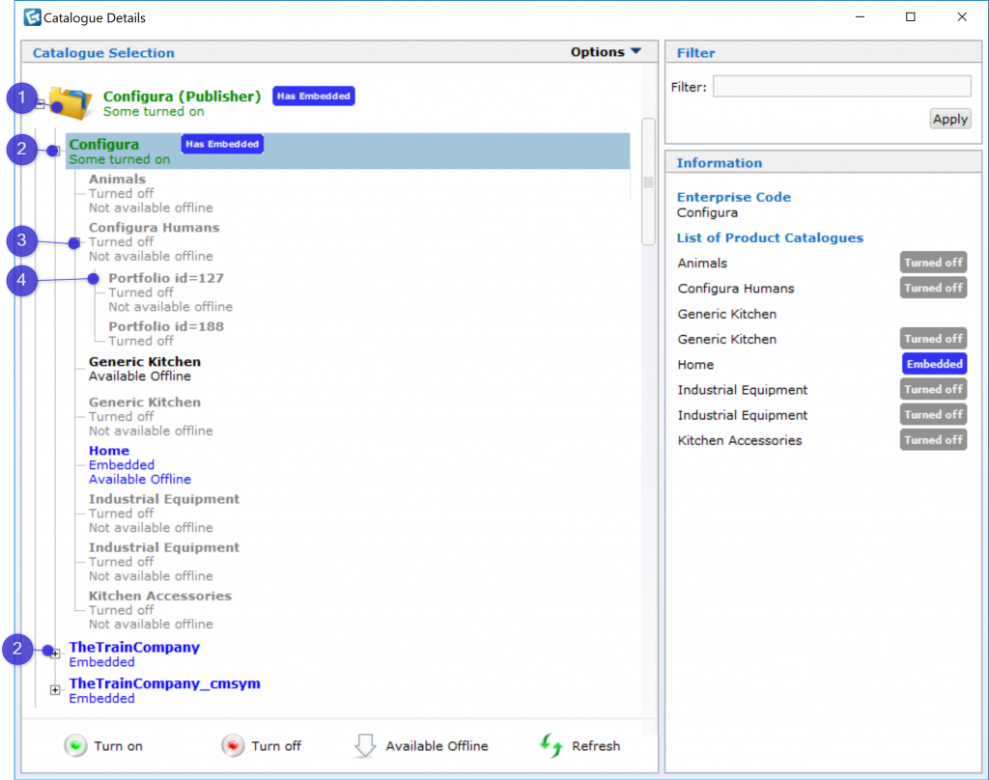Click the catalogue tree vertical scrollbar thumb
The width and height of the screenshot is (989, 780).
pyautogui.click(x=648, y=181)
